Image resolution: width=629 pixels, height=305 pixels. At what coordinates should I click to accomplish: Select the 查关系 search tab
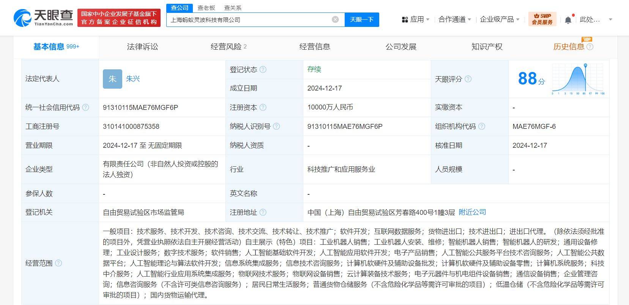pos(233,8)
